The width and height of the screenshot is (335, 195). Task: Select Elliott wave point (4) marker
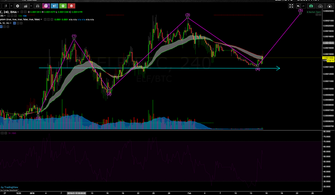coord(258,66)
